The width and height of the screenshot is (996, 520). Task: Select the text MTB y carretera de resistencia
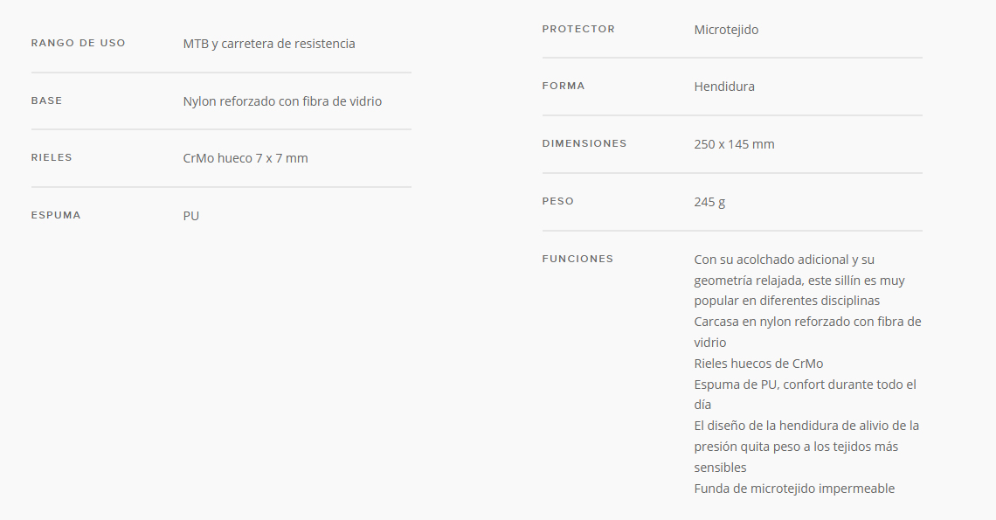269,44
